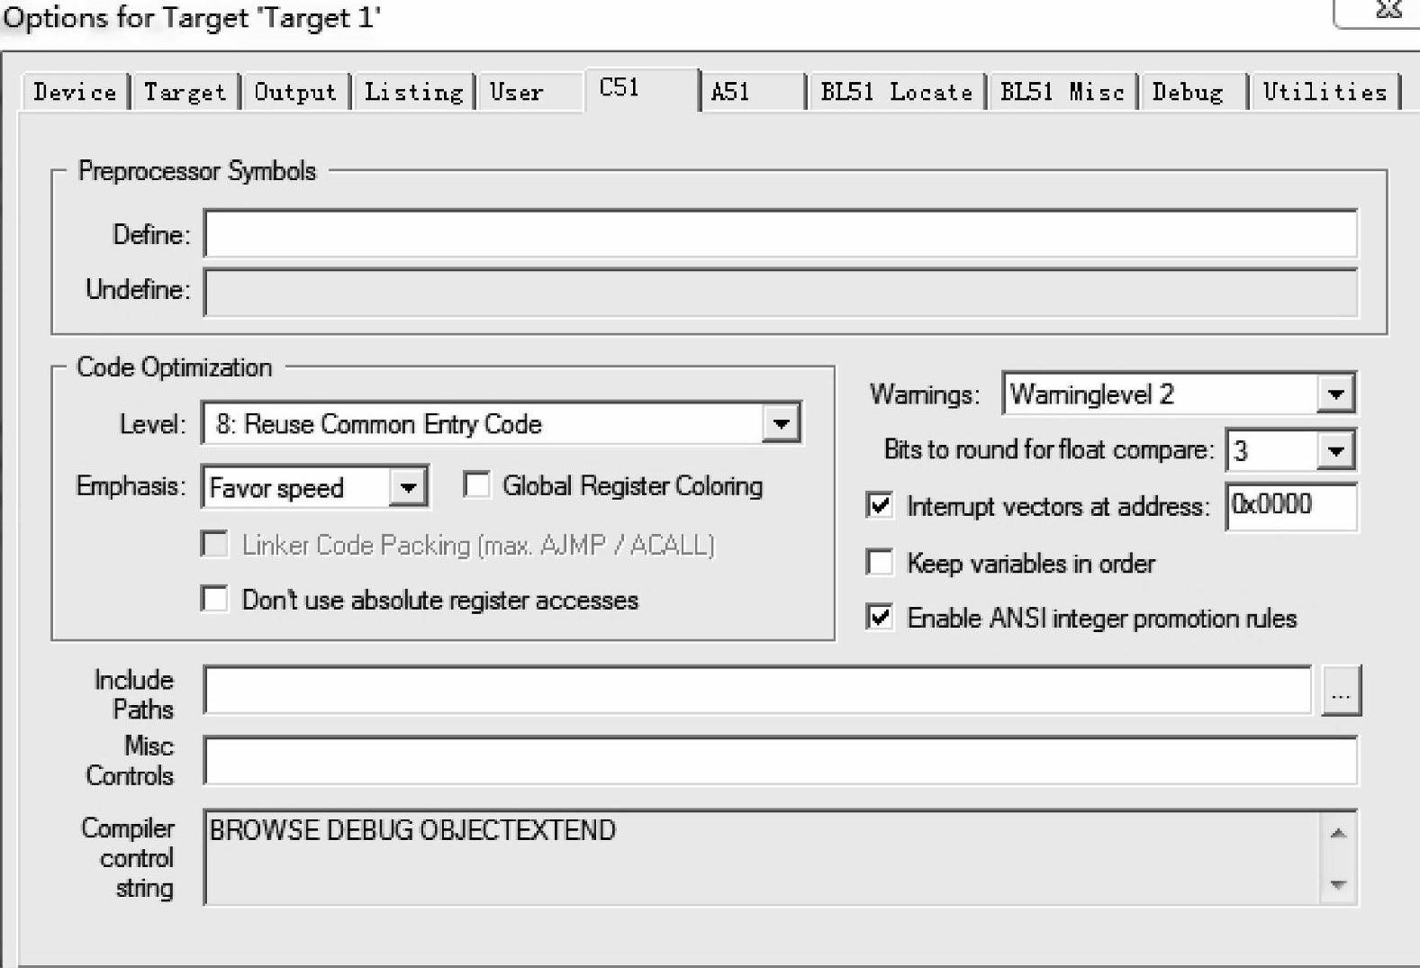Click the Include Paths input field
1420x968 pixels.
coord(757,690)
